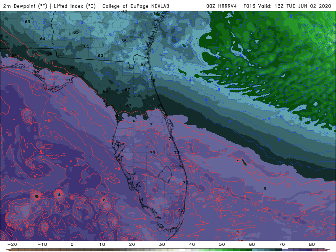Click the 'Lifted Index (°C)' title text

(75, 6)
